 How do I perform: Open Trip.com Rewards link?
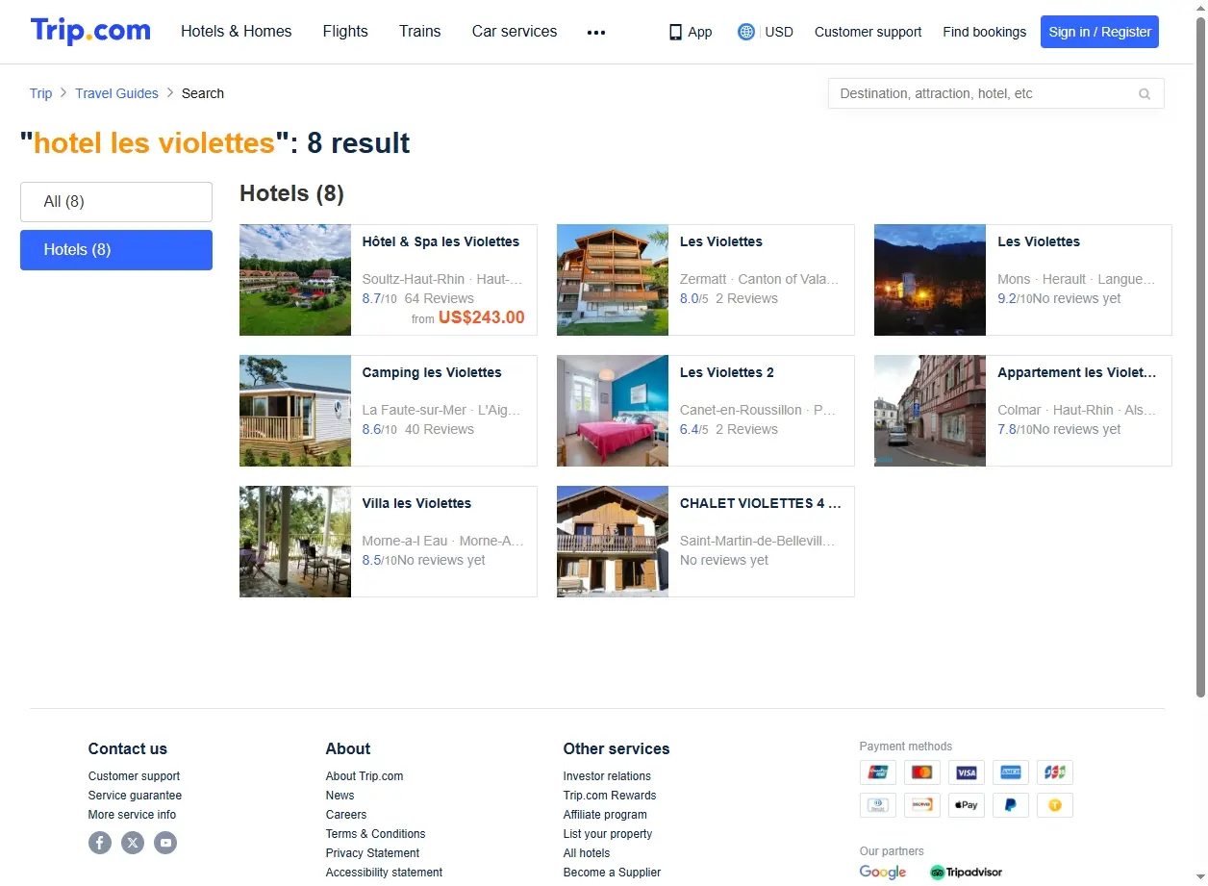pyautogui.click(x=610, y=796)
